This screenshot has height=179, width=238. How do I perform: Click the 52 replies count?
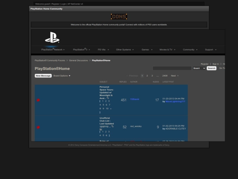click(x=125, y=127)
